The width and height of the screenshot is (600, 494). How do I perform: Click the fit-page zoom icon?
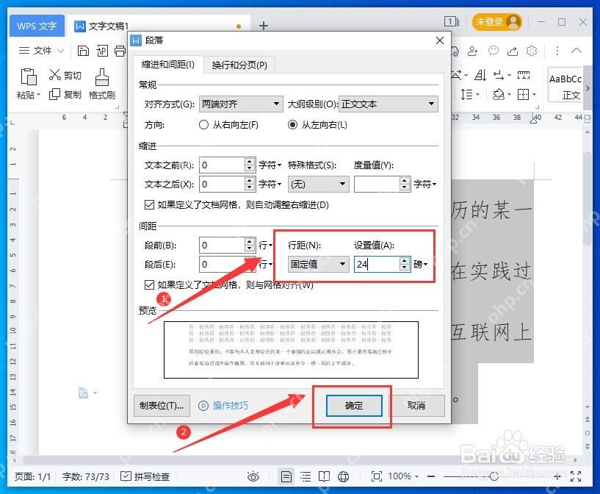click(377, 476)
